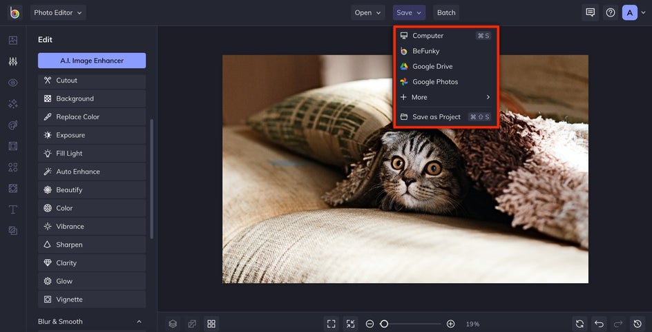
Task: Click the redo arrow icon
Action: [618, 324]
